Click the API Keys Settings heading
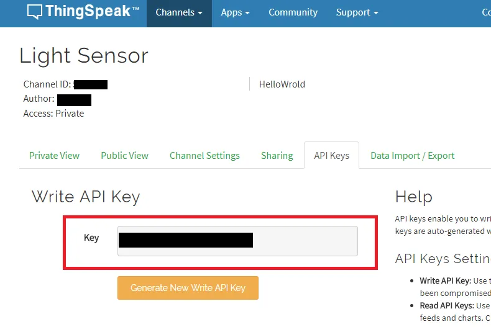 point(442,259)
